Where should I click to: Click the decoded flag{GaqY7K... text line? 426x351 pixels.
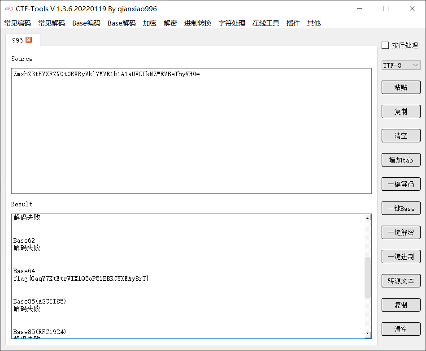pyautogui.click(x=81, y=278)
